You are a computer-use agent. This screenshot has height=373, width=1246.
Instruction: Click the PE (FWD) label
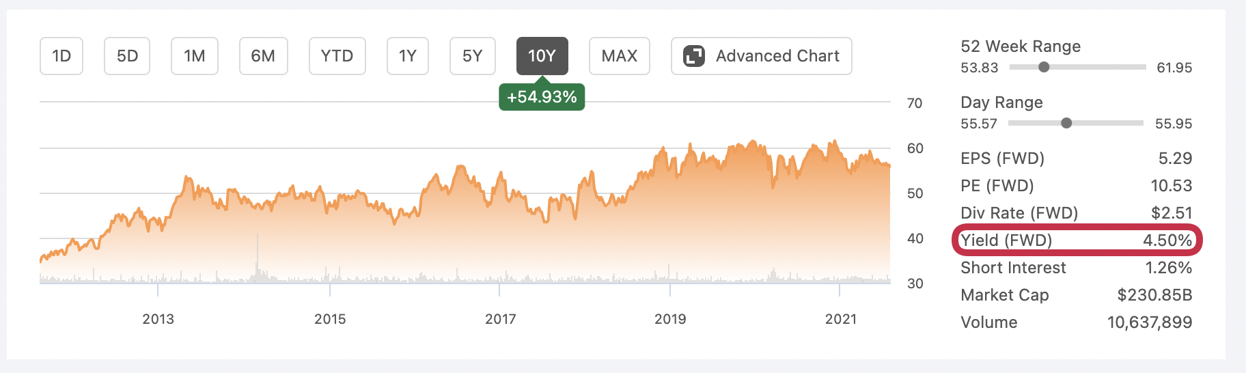point(997,186)
